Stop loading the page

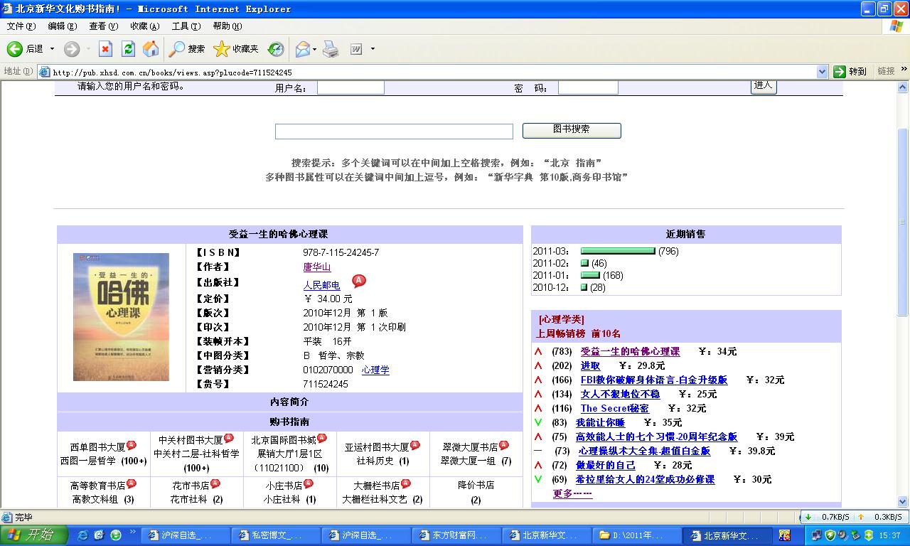point(105,49)
